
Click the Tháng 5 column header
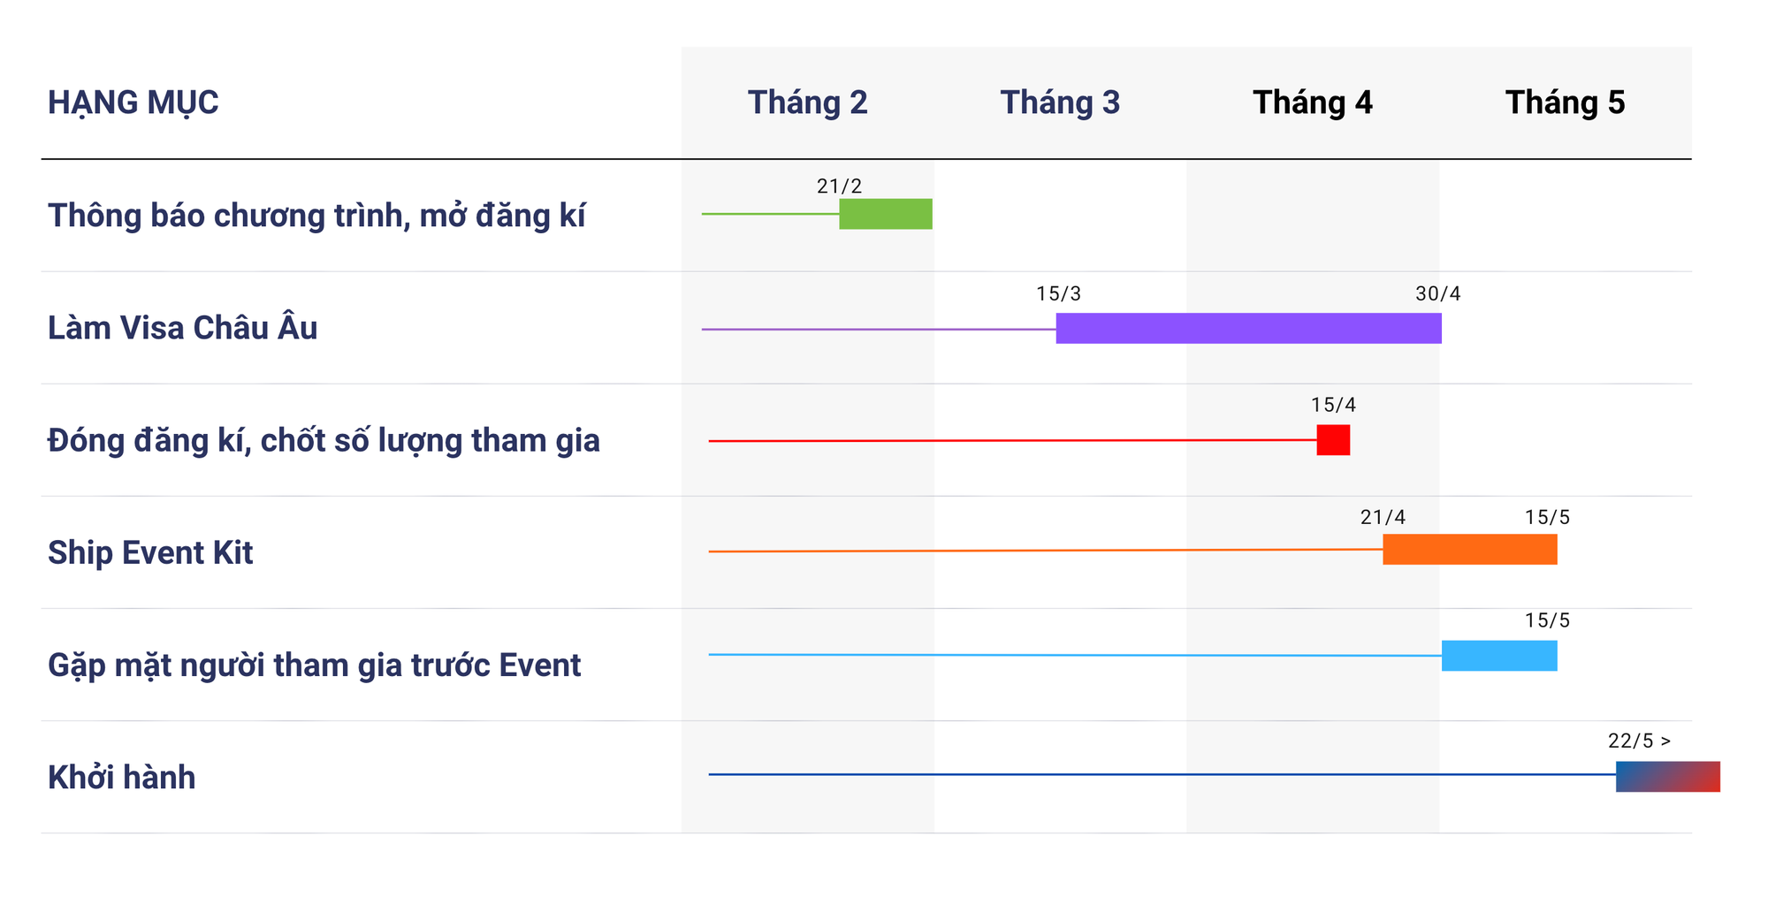click(x=1565, y=103)
